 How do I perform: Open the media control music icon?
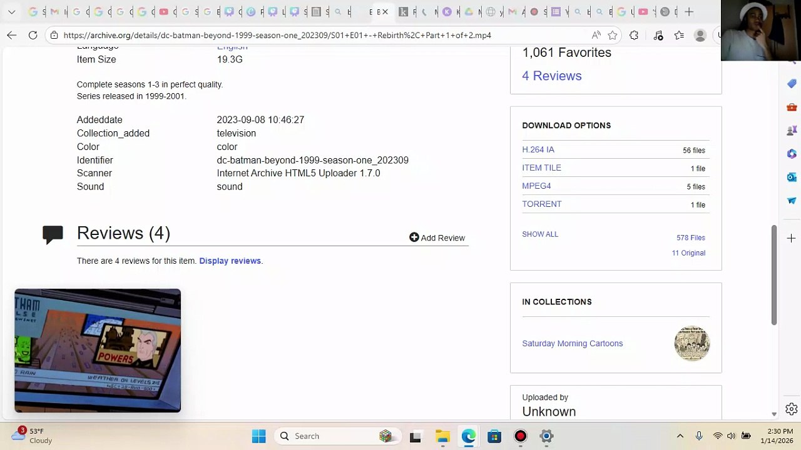point(658,36)
